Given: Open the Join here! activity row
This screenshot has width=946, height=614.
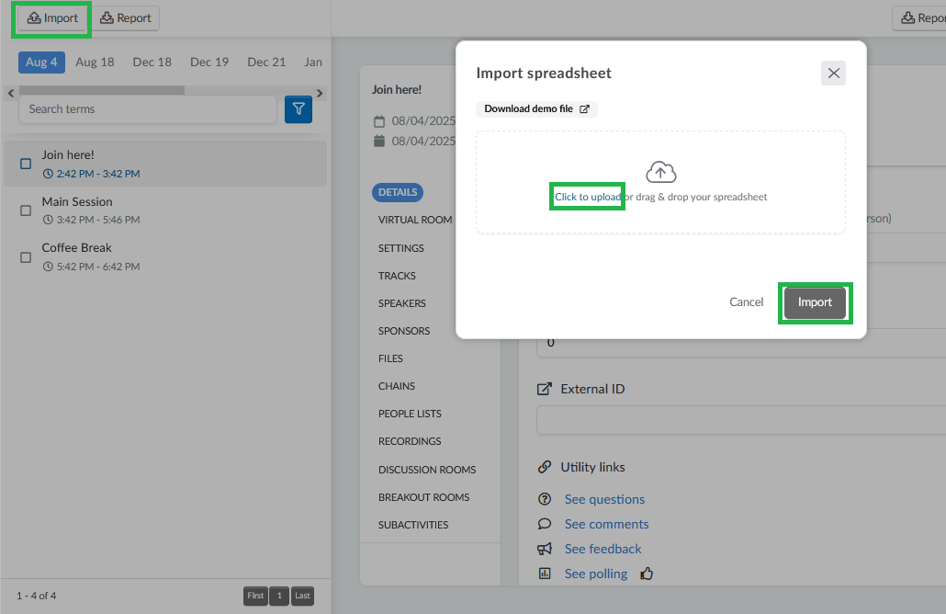Looking at the screenshot, I should [165, 164].
